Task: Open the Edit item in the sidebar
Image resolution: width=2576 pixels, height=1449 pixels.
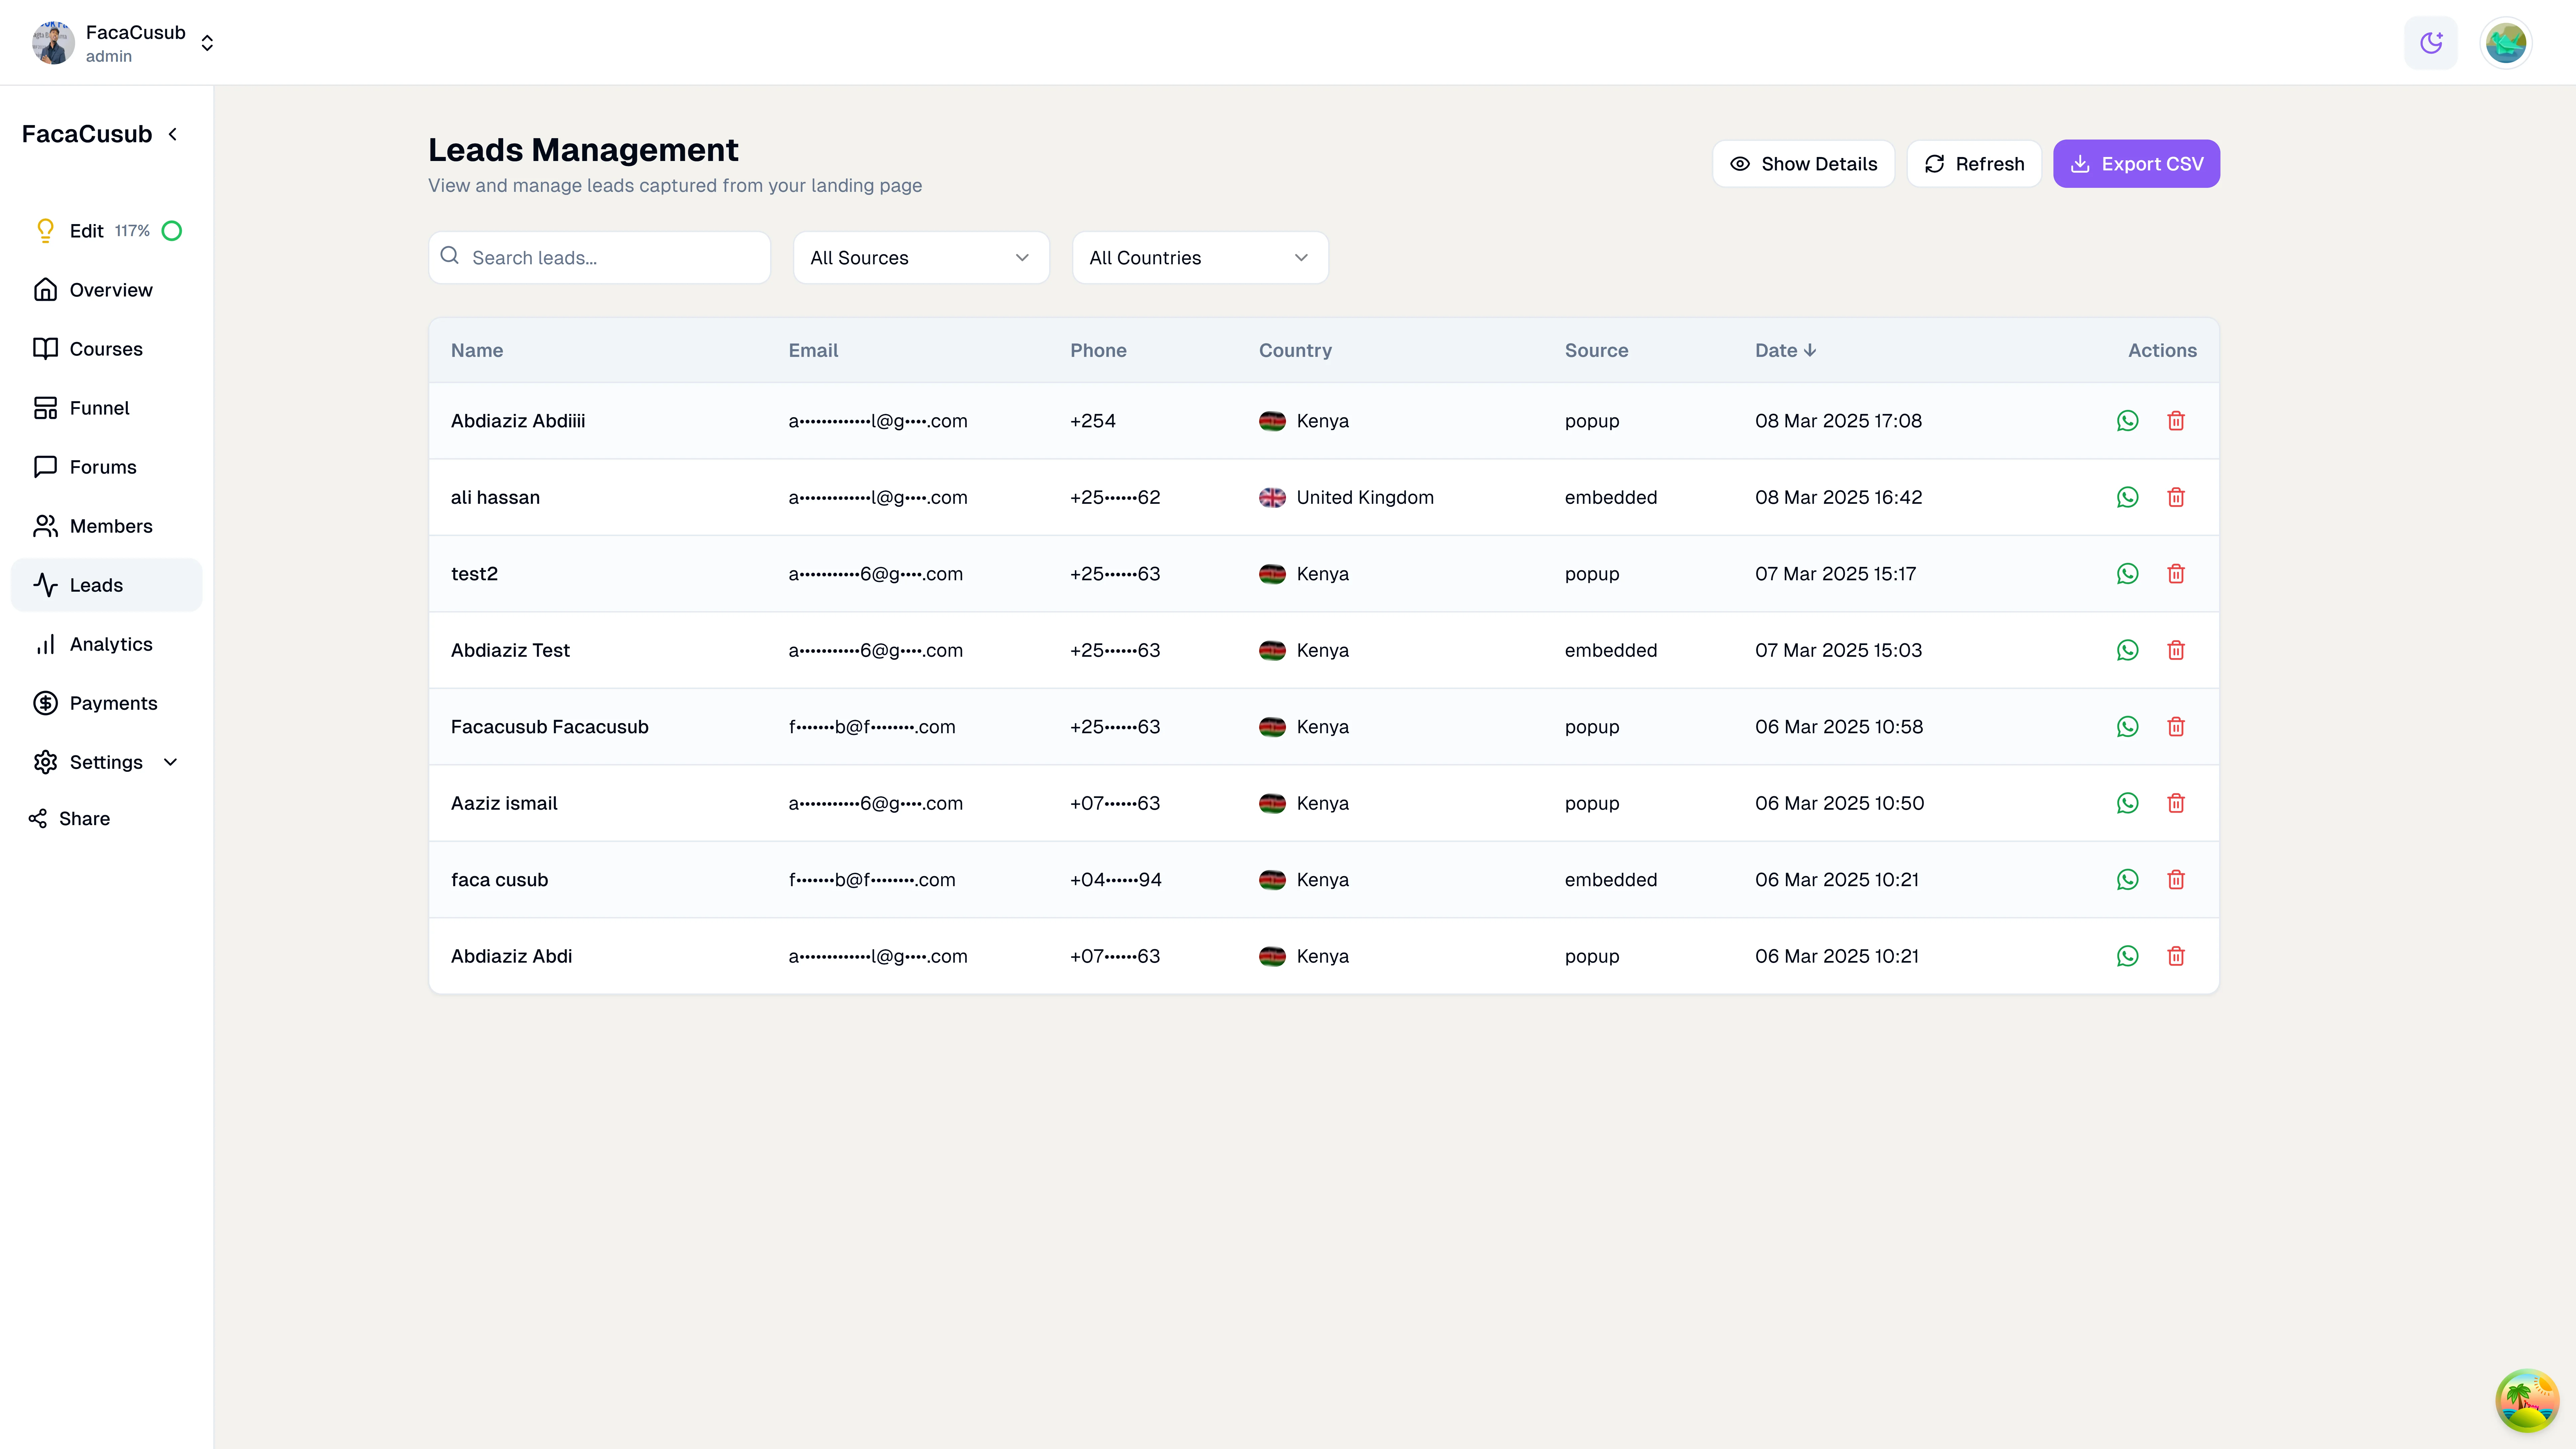Action: pyautogui.click(x=107, y=231)
